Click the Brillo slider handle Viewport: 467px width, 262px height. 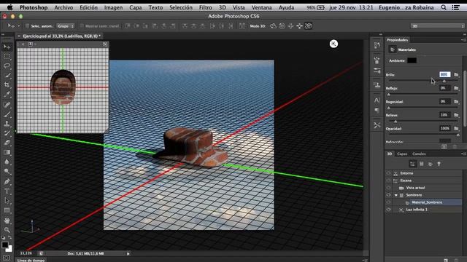tap(444, 81)
